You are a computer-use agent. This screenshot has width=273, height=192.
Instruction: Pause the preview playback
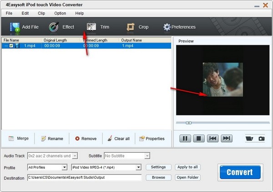(x=185, y=138)
